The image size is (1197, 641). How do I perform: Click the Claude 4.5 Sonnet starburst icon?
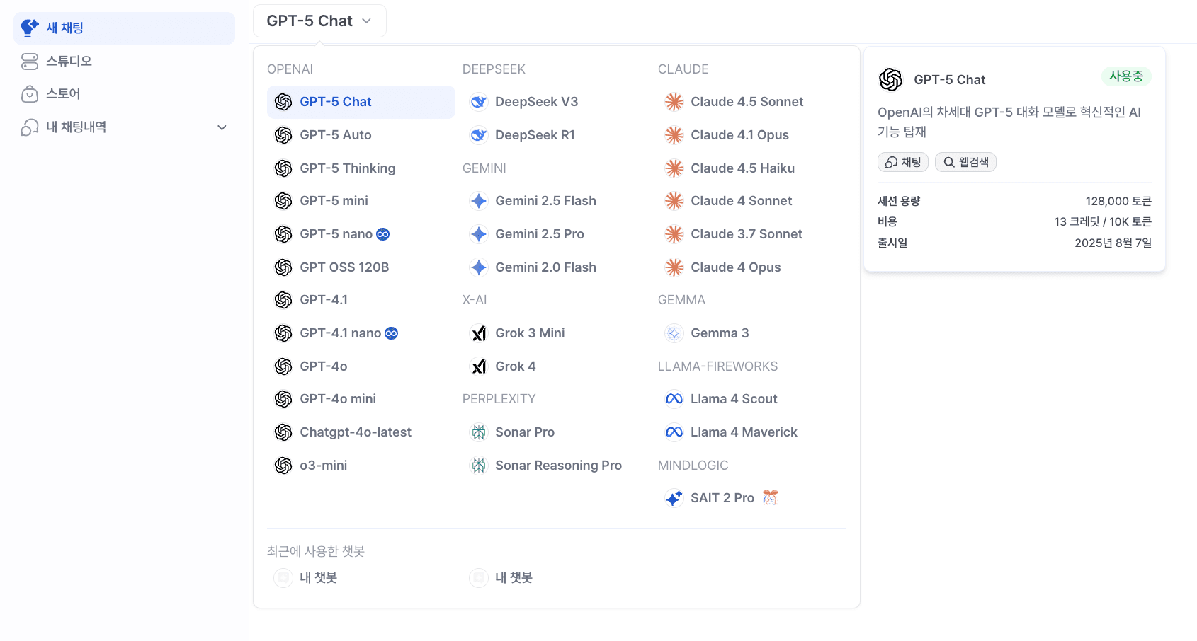(x=674, y=102)
